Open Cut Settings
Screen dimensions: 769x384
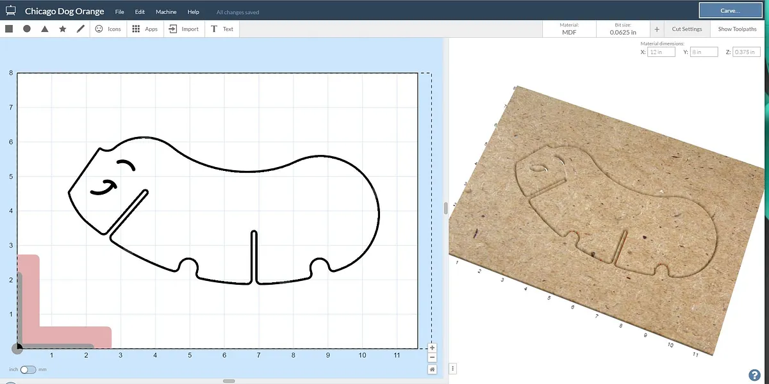pyautogui.click(x=687, y=29)
